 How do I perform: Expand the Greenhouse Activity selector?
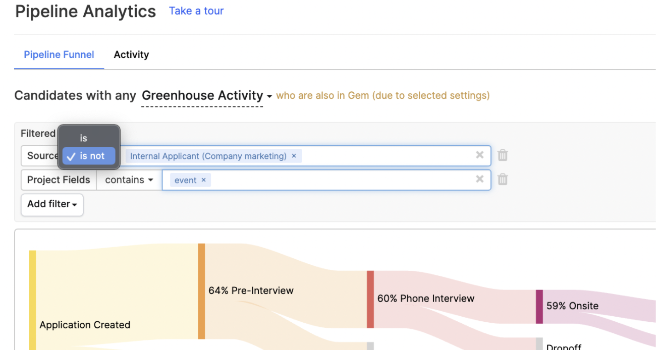tap(206, 95)
